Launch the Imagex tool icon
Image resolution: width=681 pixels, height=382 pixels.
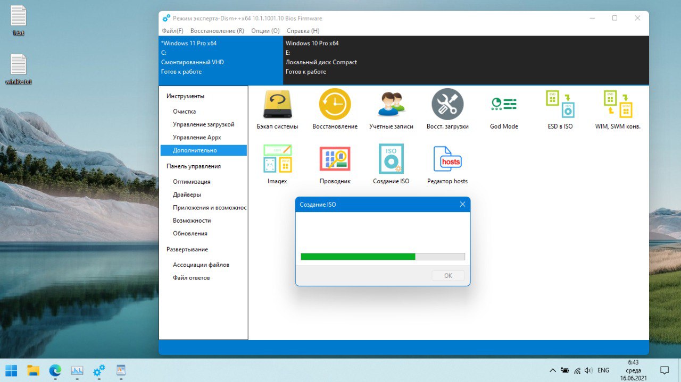pyautogui.click(x=277, y=159)
